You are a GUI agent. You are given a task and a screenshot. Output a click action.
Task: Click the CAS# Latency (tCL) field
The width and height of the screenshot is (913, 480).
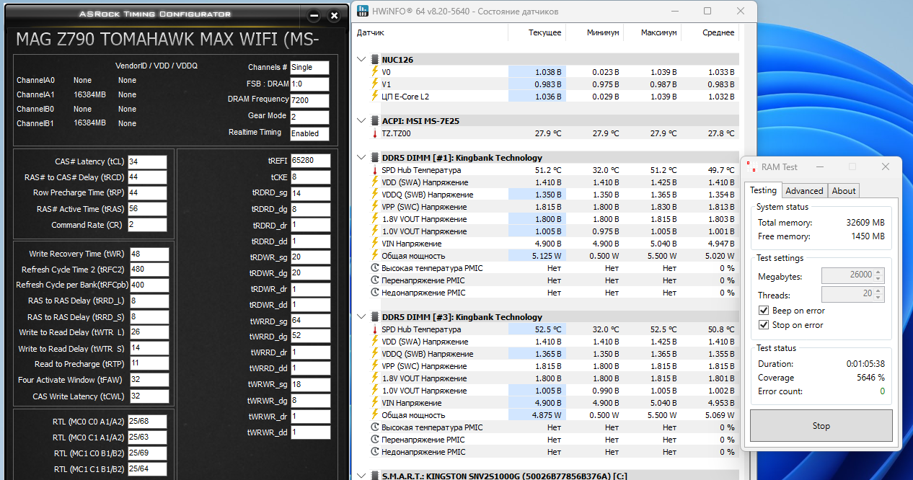(x=147, y=162)
